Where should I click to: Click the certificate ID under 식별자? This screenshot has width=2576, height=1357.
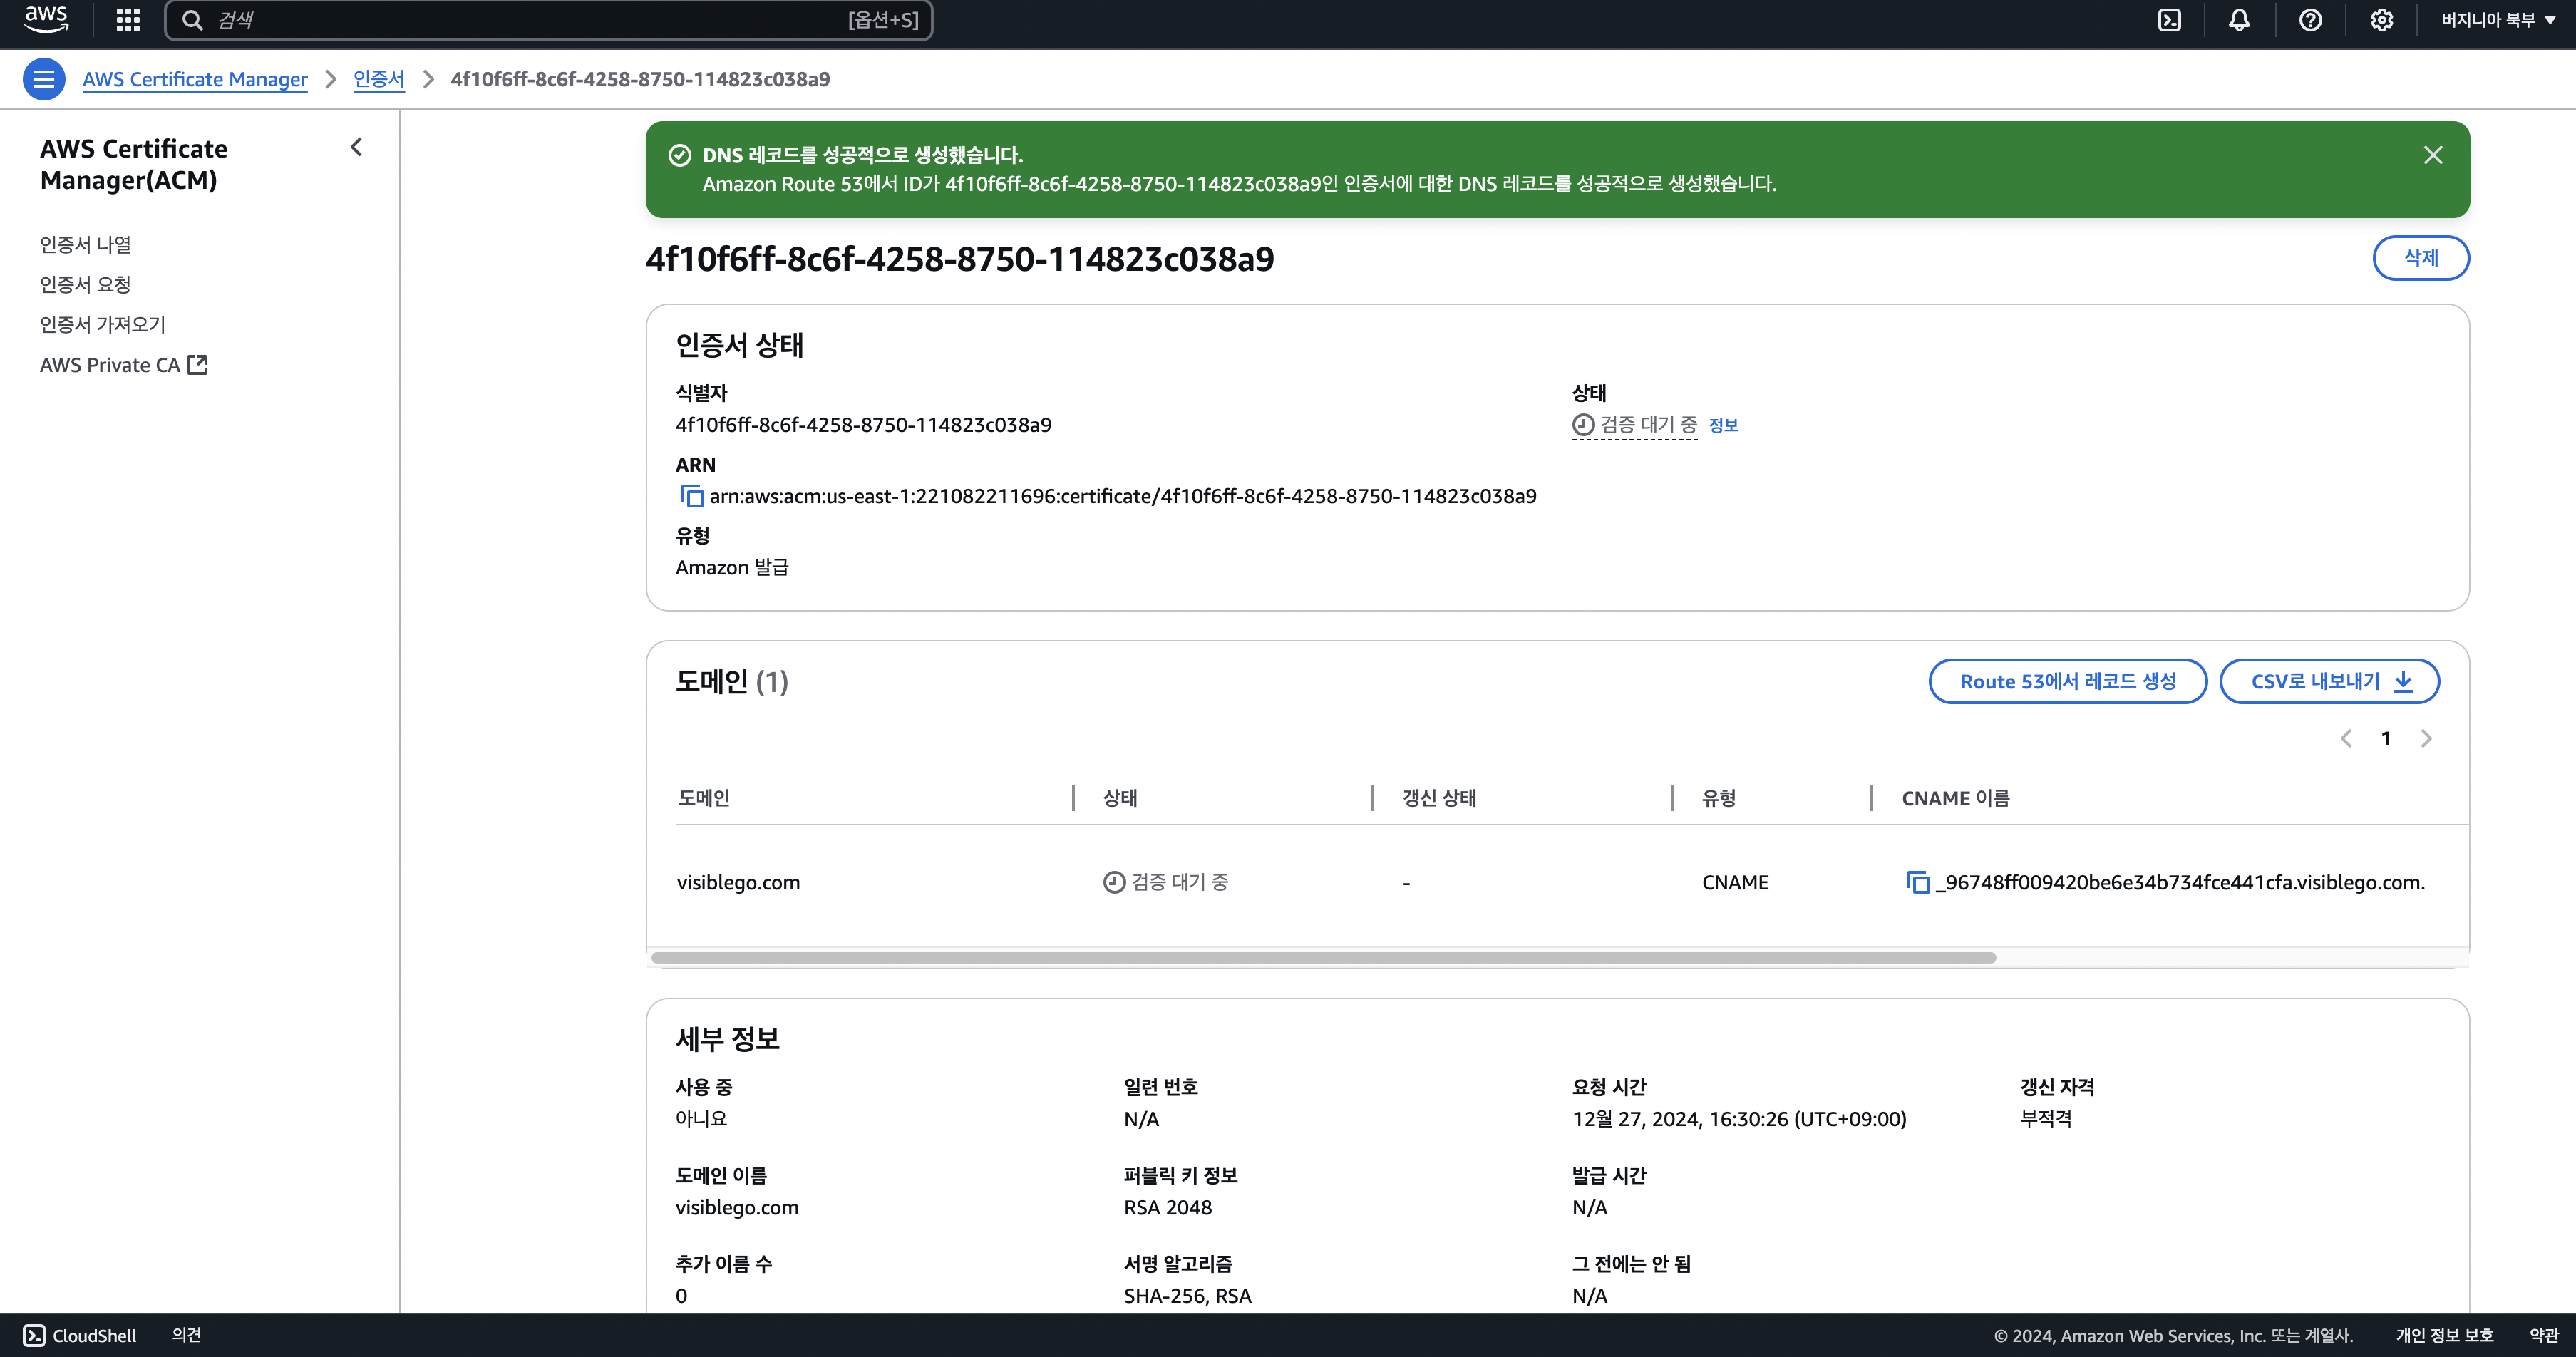[863, 425]
